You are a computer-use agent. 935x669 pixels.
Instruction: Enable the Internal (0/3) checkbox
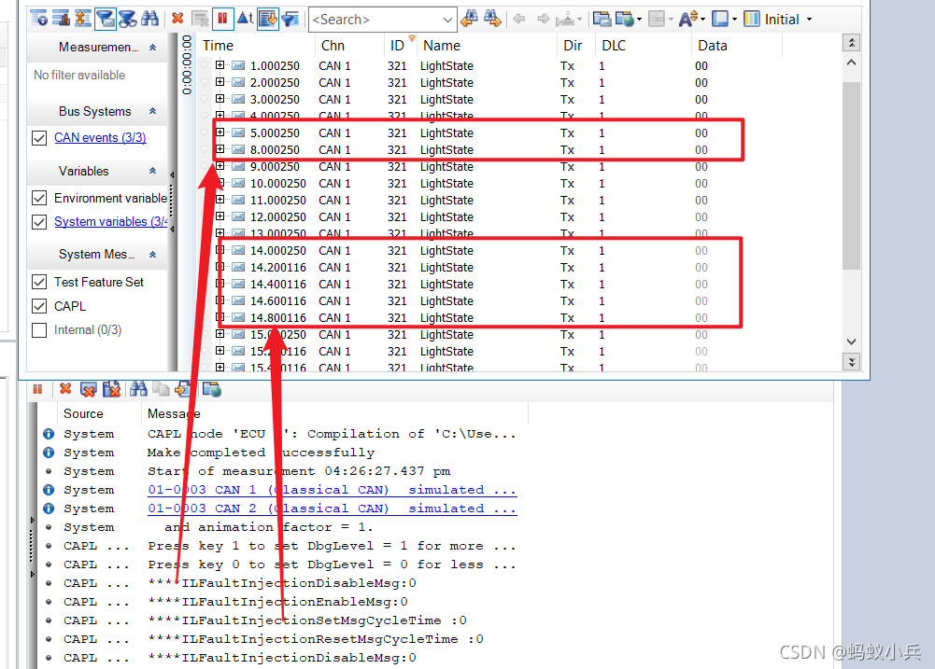[x=39, y=330]
